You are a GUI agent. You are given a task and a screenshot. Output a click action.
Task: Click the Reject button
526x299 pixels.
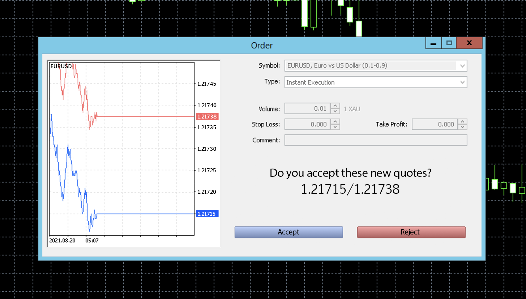click(x=411, y=232)
